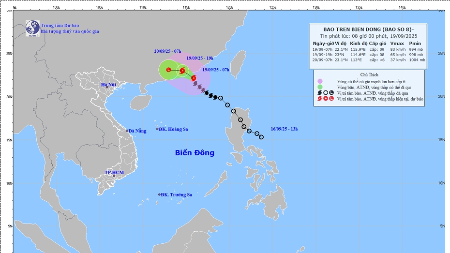The width and height of the screenshot is (450, 253).
Task: Click the TP.HCM city marker dot
Action: pos(114,176)
